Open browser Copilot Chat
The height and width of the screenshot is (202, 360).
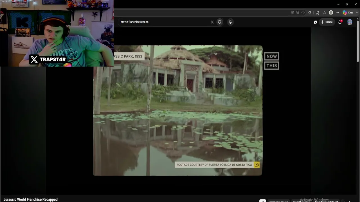point(348,13)
